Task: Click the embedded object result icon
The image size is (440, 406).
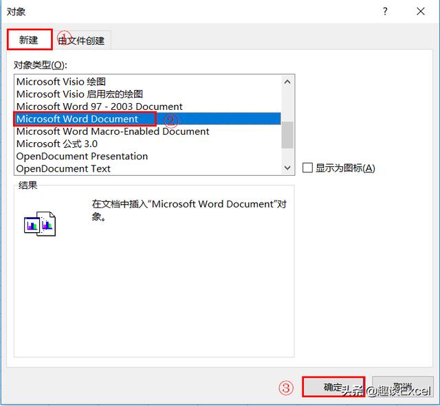Action: click(x=40, y=224)
